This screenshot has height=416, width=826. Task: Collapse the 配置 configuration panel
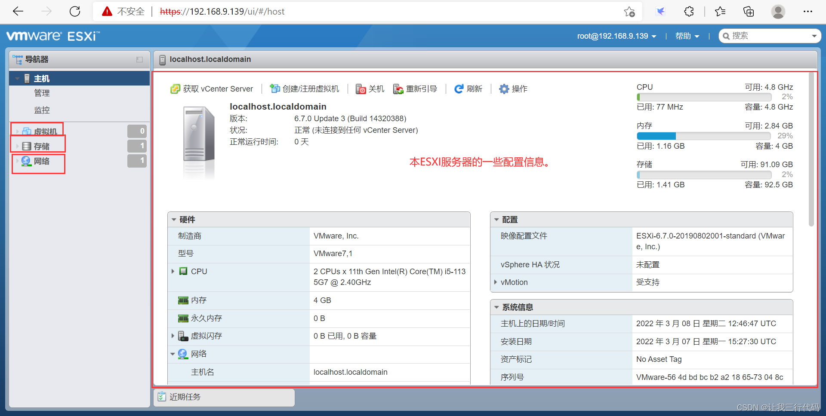tap(496, 220)
